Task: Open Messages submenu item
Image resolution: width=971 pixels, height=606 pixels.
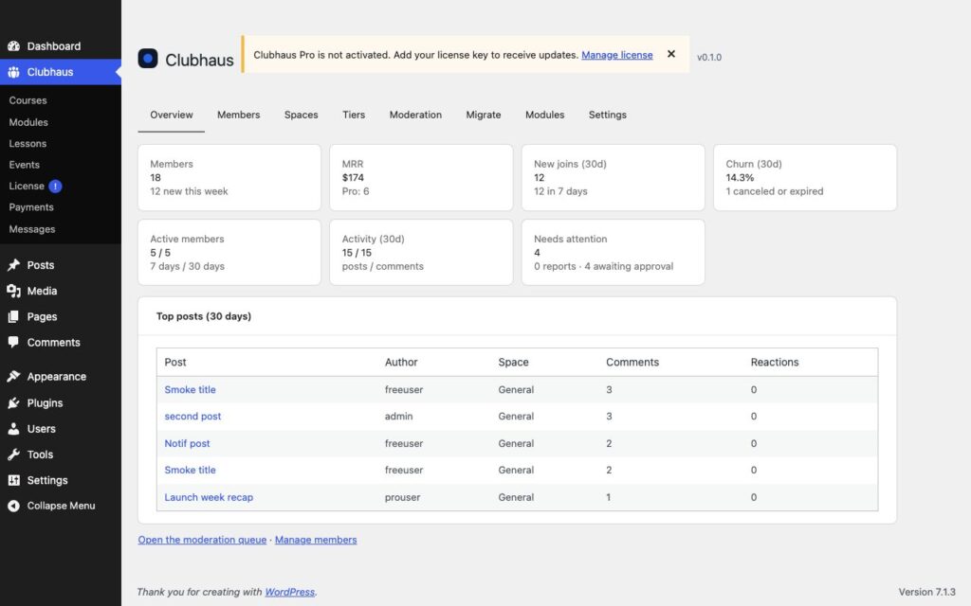Action: (32, 229)
